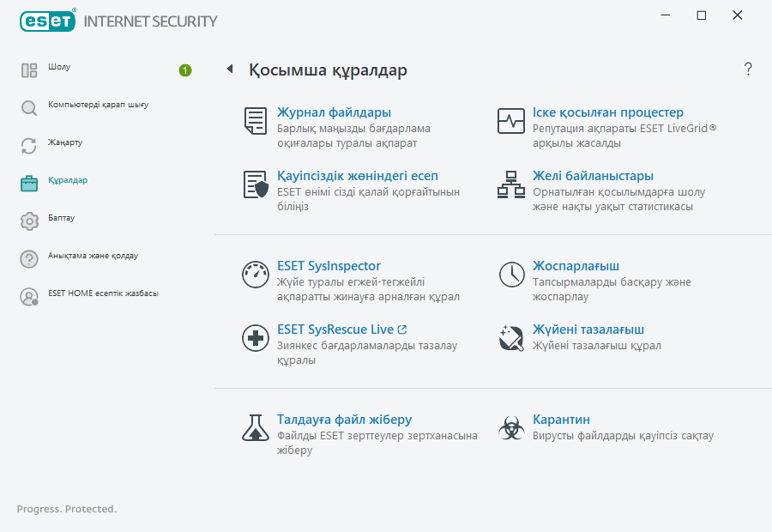Viewport: 772px width, 532px height.
Task: Click the Шолу sidebar overview icon
Action: coord(29,70)
